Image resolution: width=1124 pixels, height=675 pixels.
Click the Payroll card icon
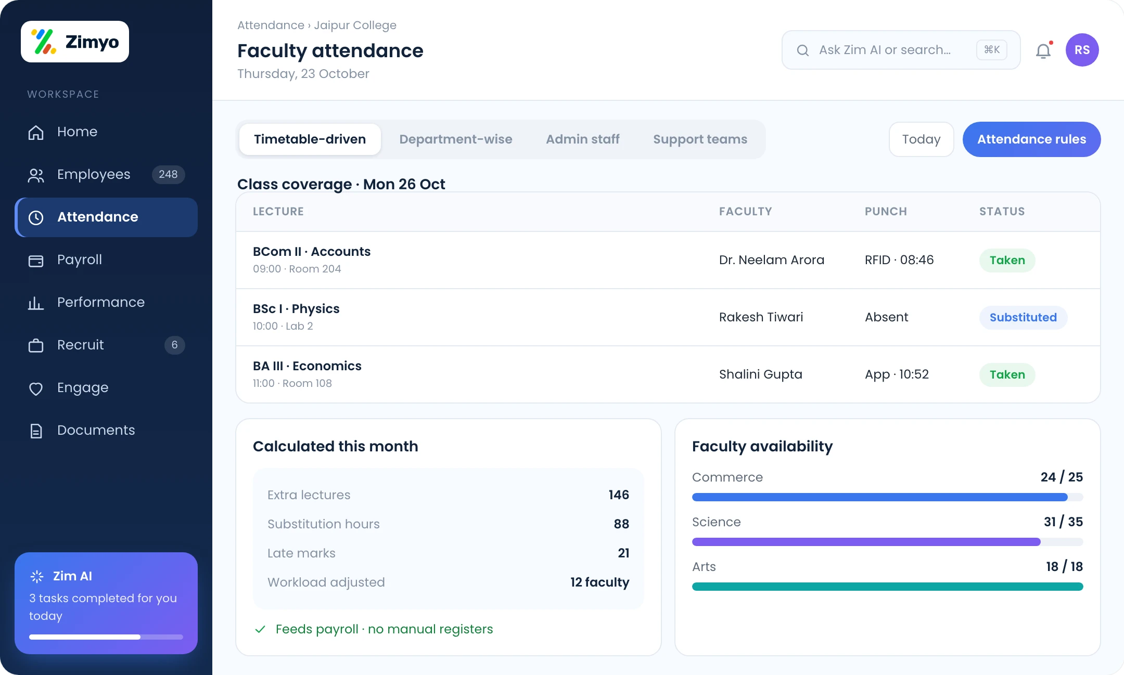click(x=36, y=260)
